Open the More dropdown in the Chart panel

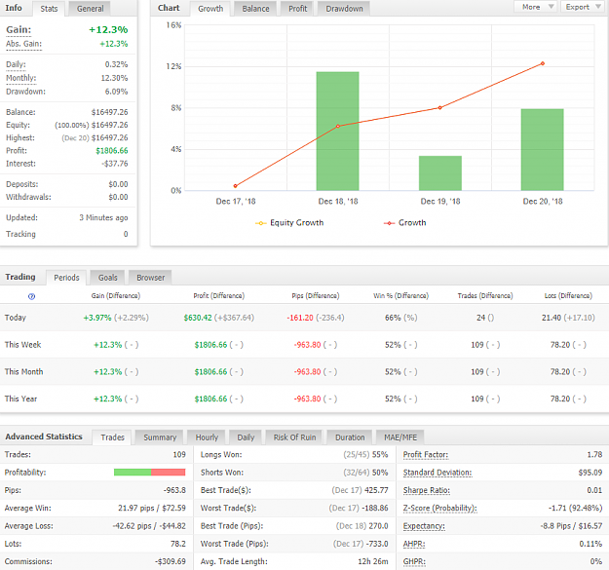pyautogui.click(x=536, y=7)
